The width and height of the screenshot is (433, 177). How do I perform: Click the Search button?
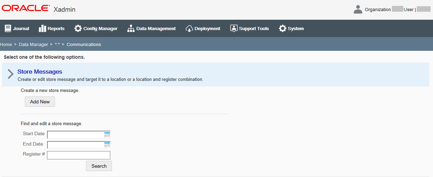[99, 166]
